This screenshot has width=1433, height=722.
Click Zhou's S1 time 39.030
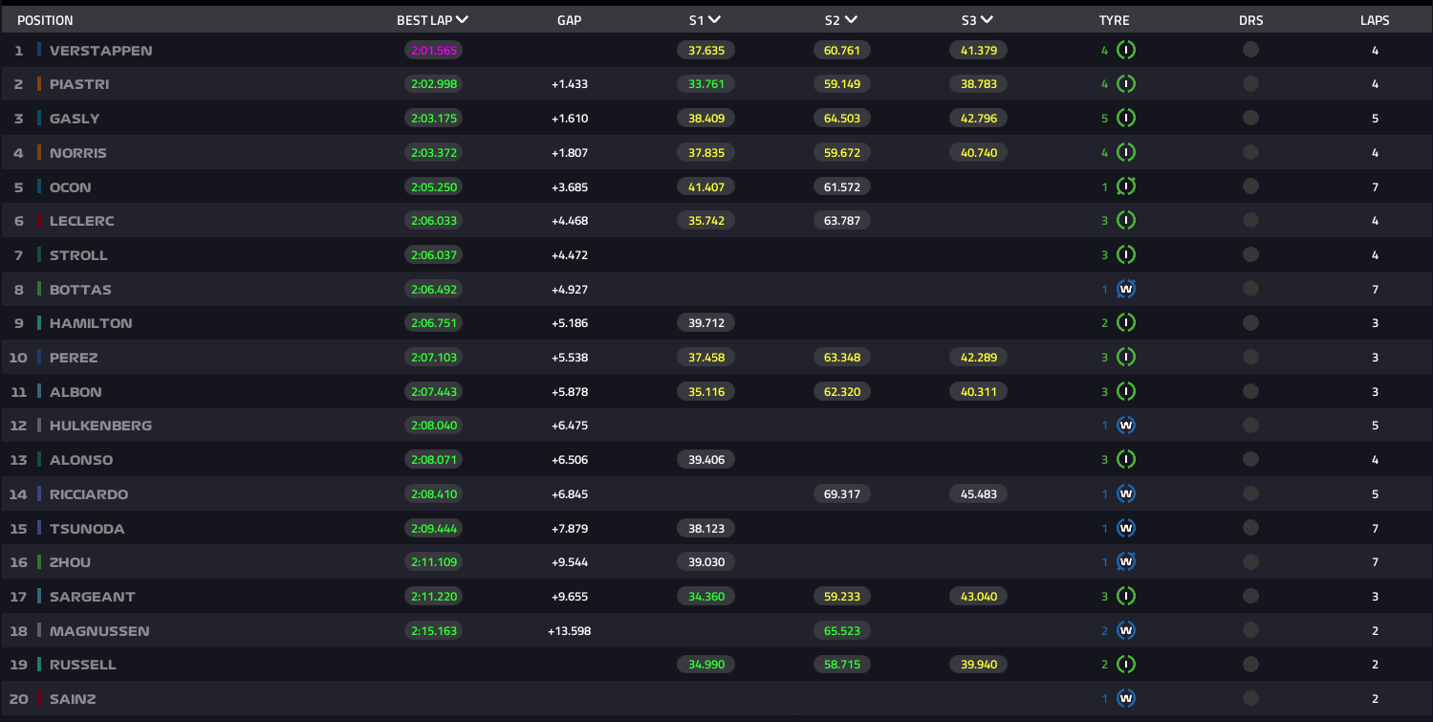coord(706,562)
